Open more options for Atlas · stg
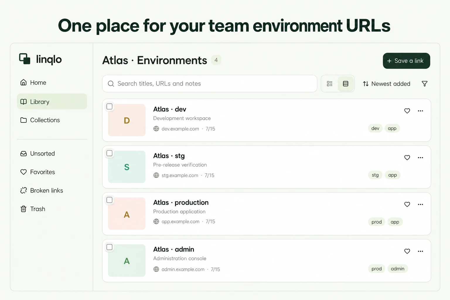The image size is (450, 300). coord(420,158)
